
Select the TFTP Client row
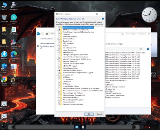point(67,84)
